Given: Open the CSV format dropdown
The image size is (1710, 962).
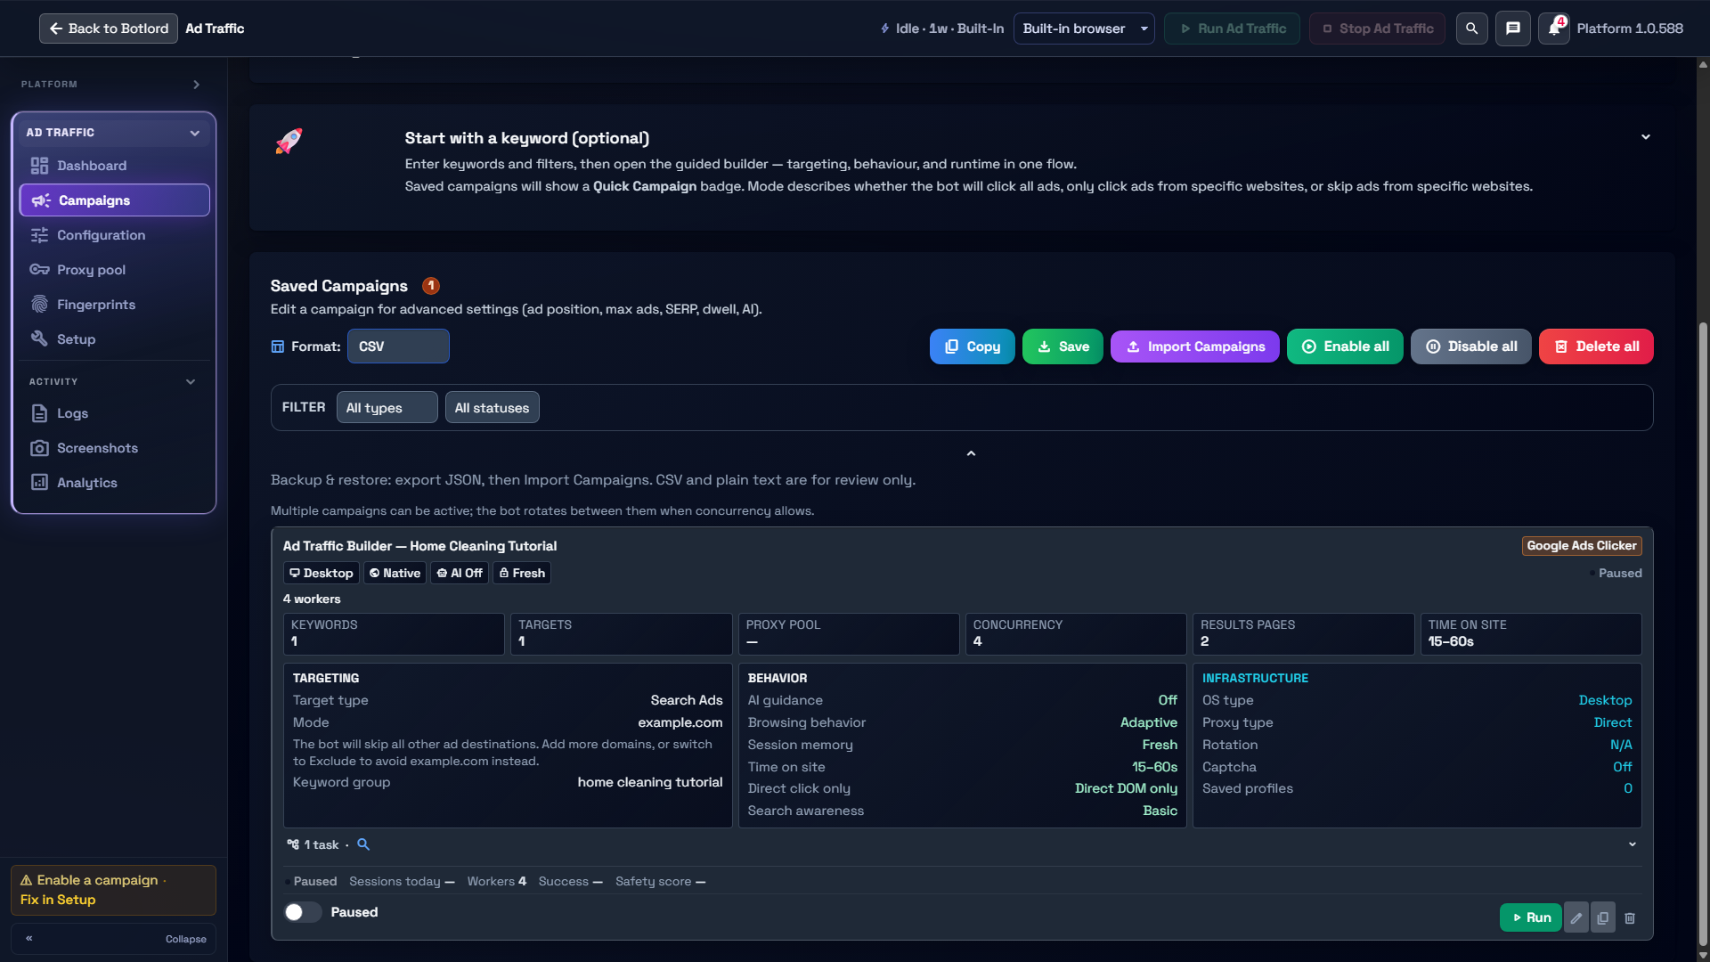Looking at the screenshot, I should point(398,346).
